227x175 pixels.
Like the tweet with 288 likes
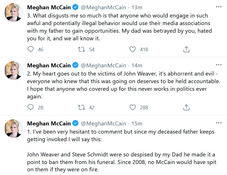pos(132,107)
